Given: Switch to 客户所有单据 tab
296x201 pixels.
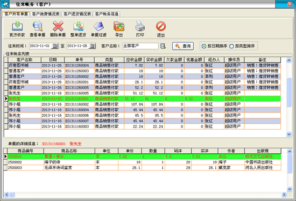Looking at the screenshot, I should [16, 14].
